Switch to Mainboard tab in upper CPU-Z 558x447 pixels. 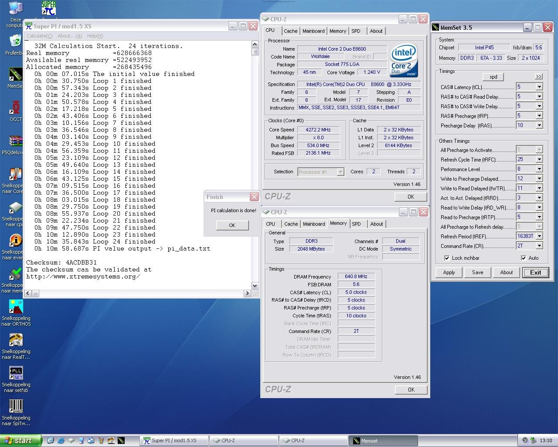(x=313, y=31)
